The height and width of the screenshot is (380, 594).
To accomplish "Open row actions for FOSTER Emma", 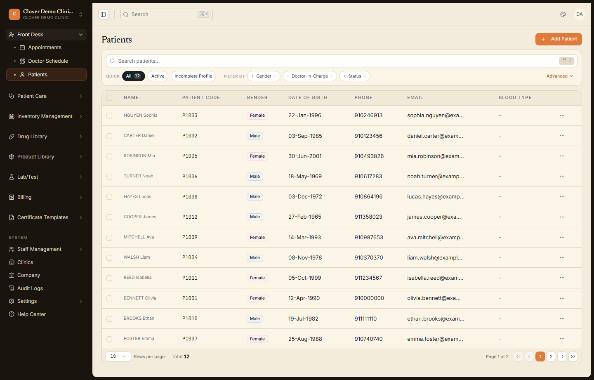I will tap(562, 339).
